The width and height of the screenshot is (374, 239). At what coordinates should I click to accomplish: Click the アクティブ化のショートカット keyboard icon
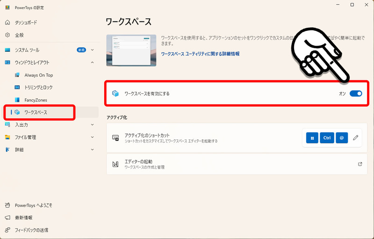(115, 138)
